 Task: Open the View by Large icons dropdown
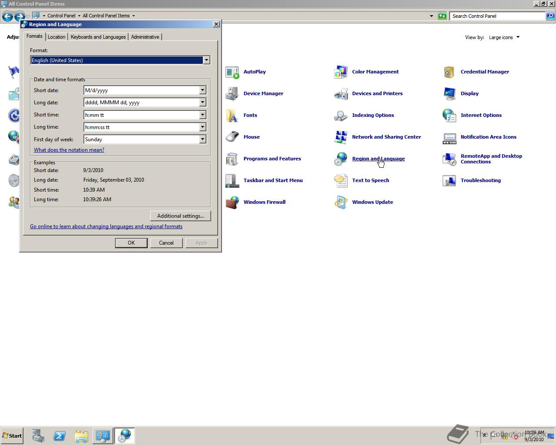504,37
